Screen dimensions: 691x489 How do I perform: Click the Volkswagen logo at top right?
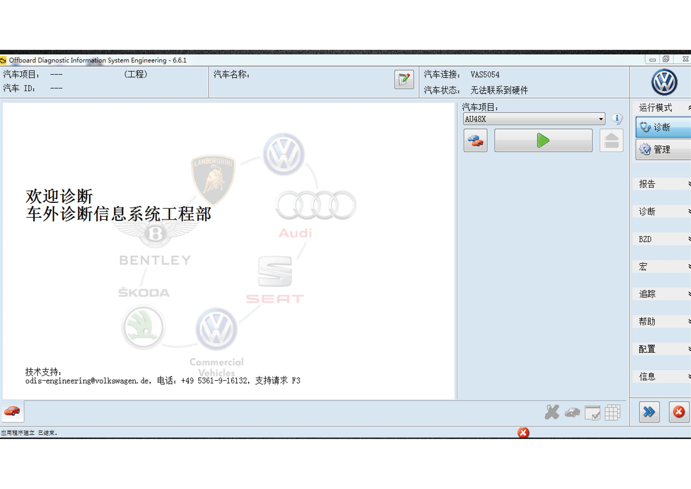click(x=664, y=82)
